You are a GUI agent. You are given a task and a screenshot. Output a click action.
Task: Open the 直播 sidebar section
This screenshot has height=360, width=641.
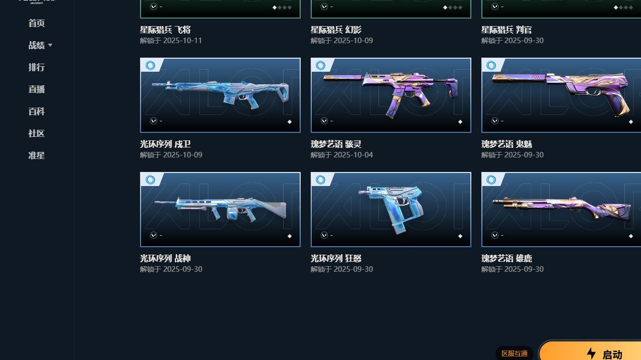pos(37,89)
